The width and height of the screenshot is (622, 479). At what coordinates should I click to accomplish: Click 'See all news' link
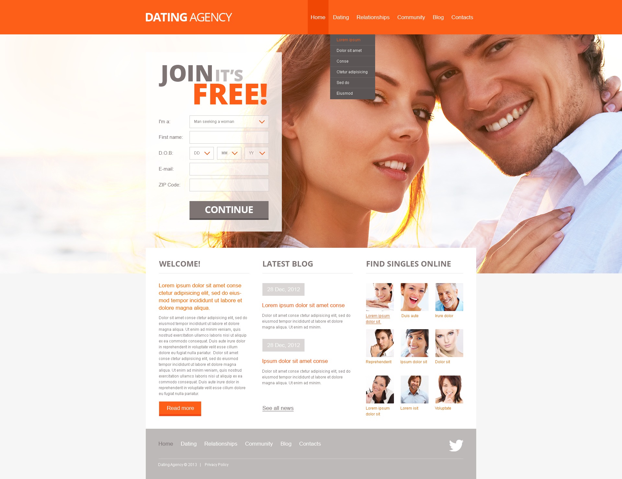(x=278, y=408)
